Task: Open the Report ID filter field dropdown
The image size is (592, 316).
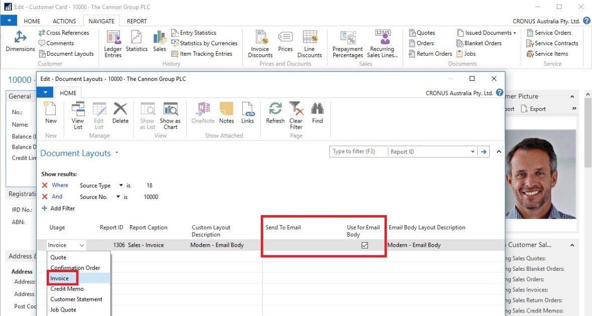Action: click(473, 152)
